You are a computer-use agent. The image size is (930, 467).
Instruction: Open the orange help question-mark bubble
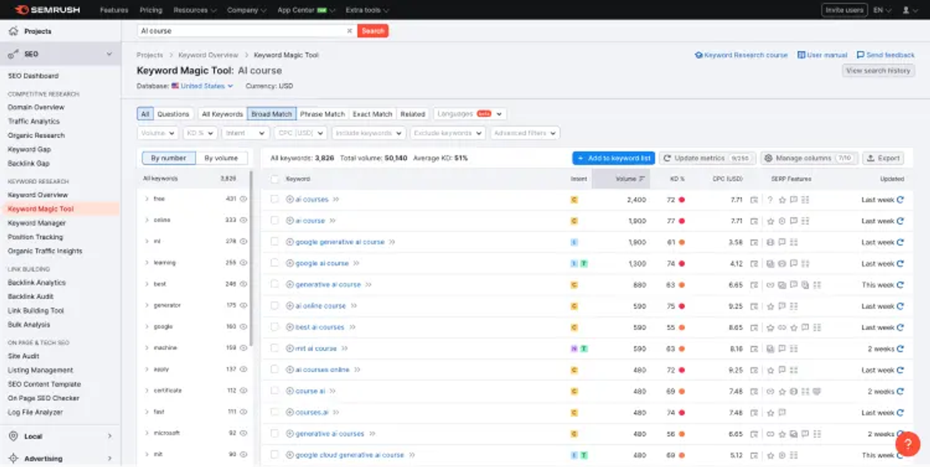tap(907, 444)
